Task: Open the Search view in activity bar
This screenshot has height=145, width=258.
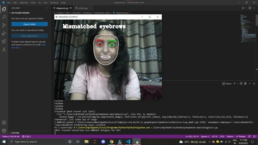Action: 4,17
